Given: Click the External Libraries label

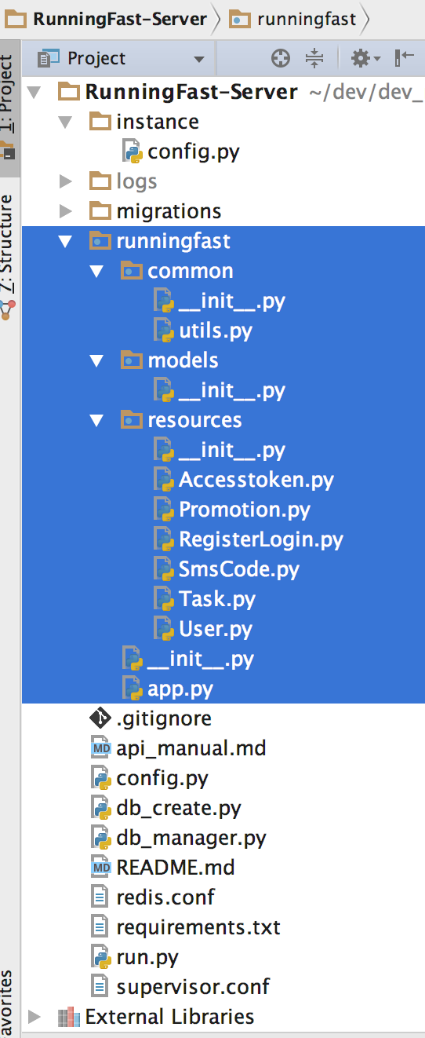Looking at the screenshot, I should pyautogui.click(x=169, y=1017).
